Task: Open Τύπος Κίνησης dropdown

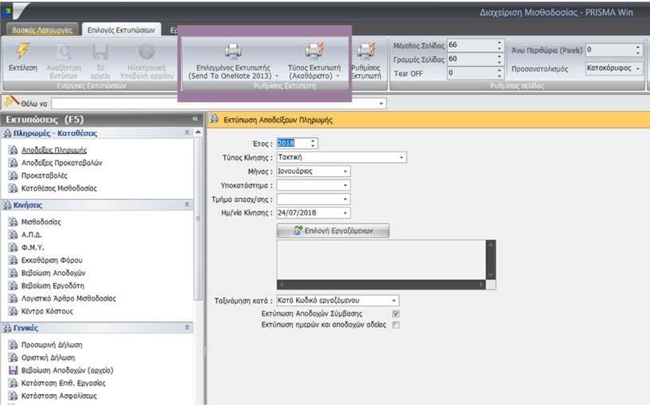Action: 401,157
